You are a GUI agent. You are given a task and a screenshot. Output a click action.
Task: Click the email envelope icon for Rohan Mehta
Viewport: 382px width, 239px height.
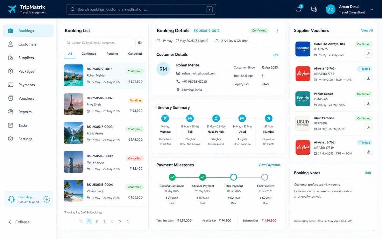tap(178, 74)
